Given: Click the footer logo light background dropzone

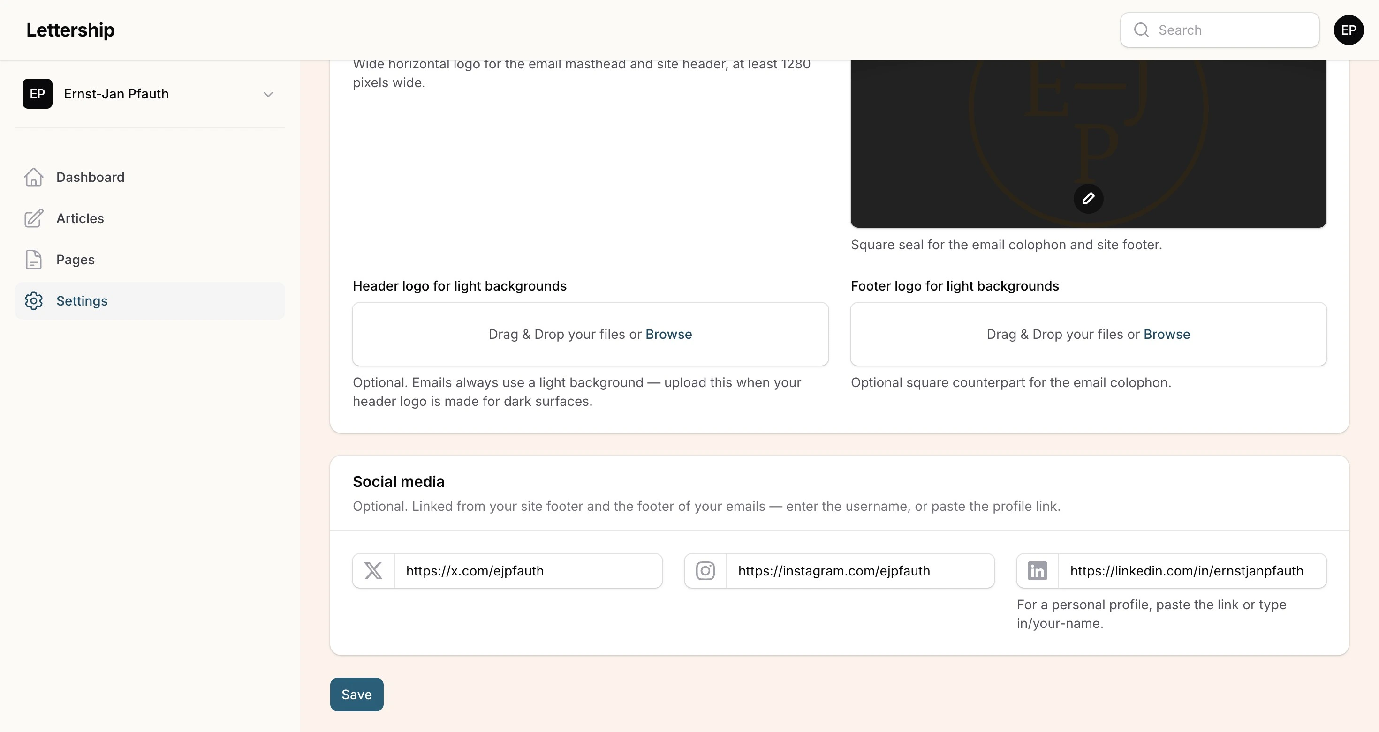Looking at the screenshot, I should (1088, 334).
